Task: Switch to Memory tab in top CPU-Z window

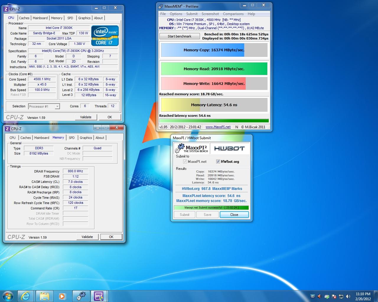Action: [57, 18]
